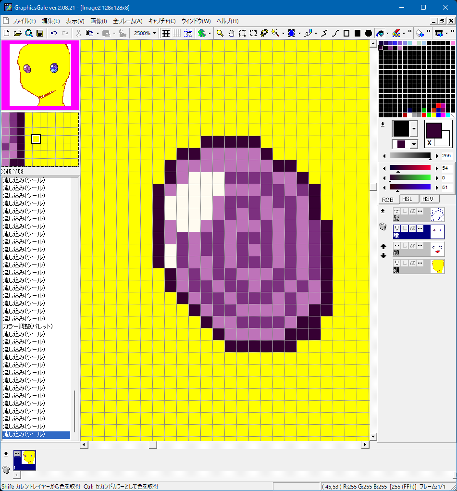This screenshot has height=491, width=457.
Task: Toggle visibility of the 顔 layer
Action: [x=396, y=246]
